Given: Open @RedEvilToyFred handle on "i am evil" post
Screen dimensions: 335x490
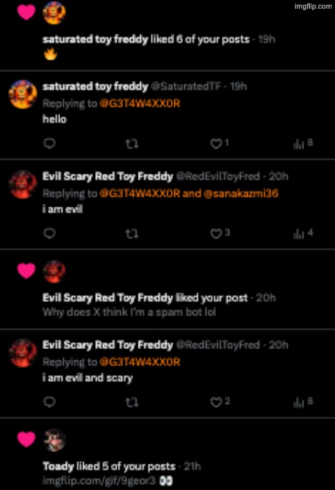Looking at the screenshot, I should [x=218, y=177].
